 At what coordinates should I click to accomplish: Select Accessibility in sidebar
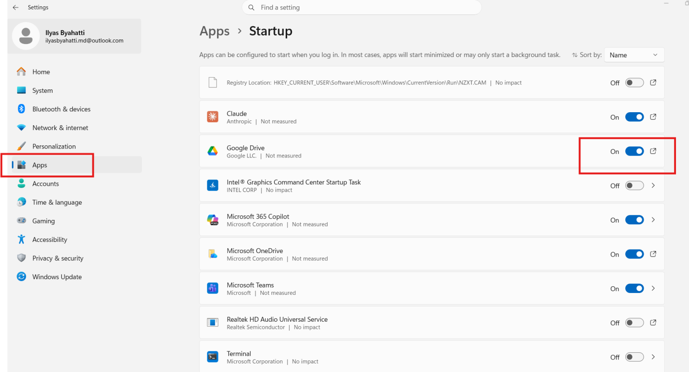click(74, 240)
